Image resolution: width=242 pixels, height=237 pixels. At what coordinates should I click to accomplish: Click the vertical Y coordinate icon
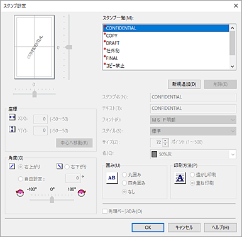(x=12, y=129)
